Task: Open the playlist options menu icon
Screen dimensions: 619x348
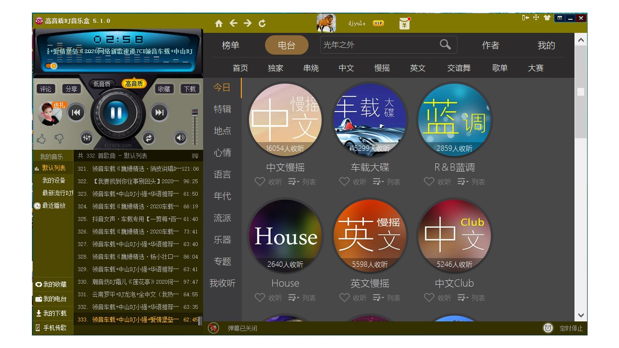Action: click(195, 156)
